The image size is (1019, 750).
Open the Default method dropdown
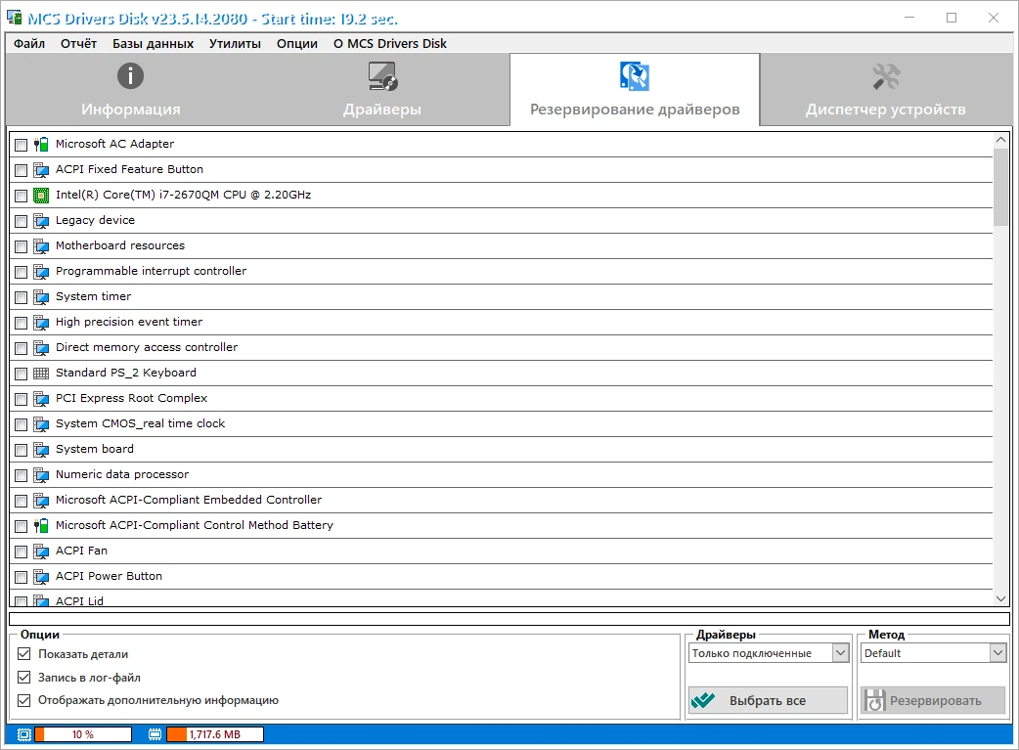coord(933,652)
